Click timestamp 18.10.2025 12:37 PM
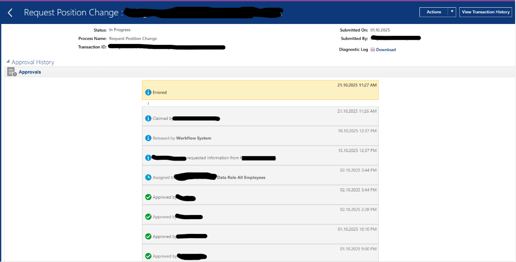516x262 pixels. (x=357, y=131)
